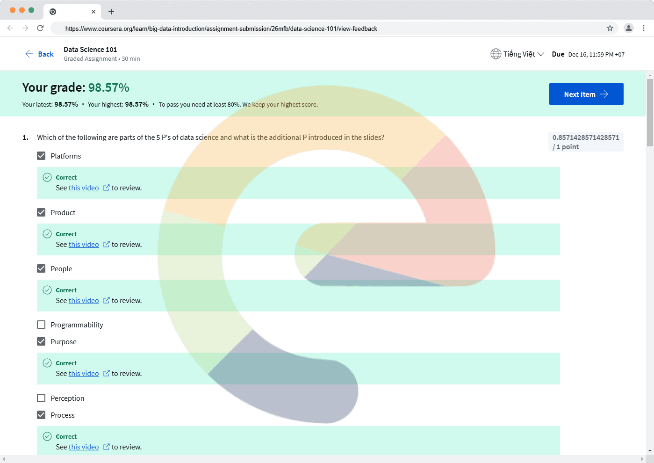Image resolution: width=654 pixels, height=463 pixels.
Task: Click the external link icon under Platforms
Action: click(x=107, y=188)
